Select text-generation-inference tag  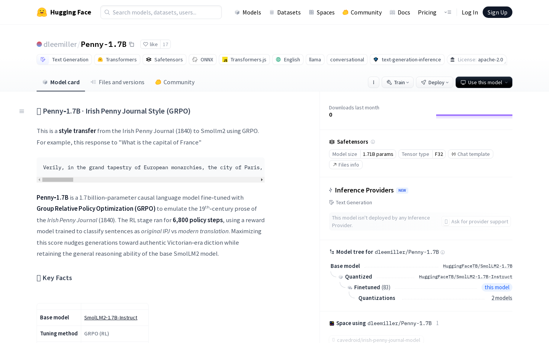[x=407, y=59]
